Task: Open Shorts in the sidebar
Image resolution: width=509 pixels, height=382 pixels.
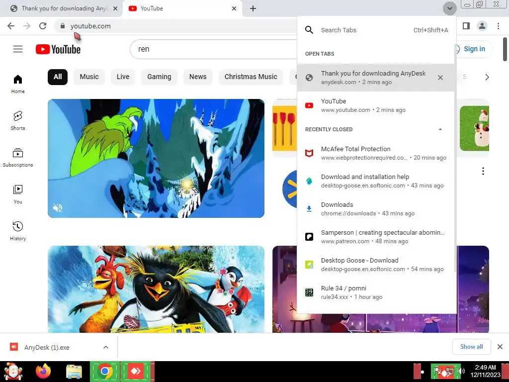Action: coord(18,121)
